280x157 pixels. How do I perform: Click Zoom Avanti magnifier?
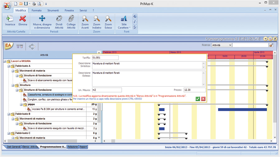(85, 19)
